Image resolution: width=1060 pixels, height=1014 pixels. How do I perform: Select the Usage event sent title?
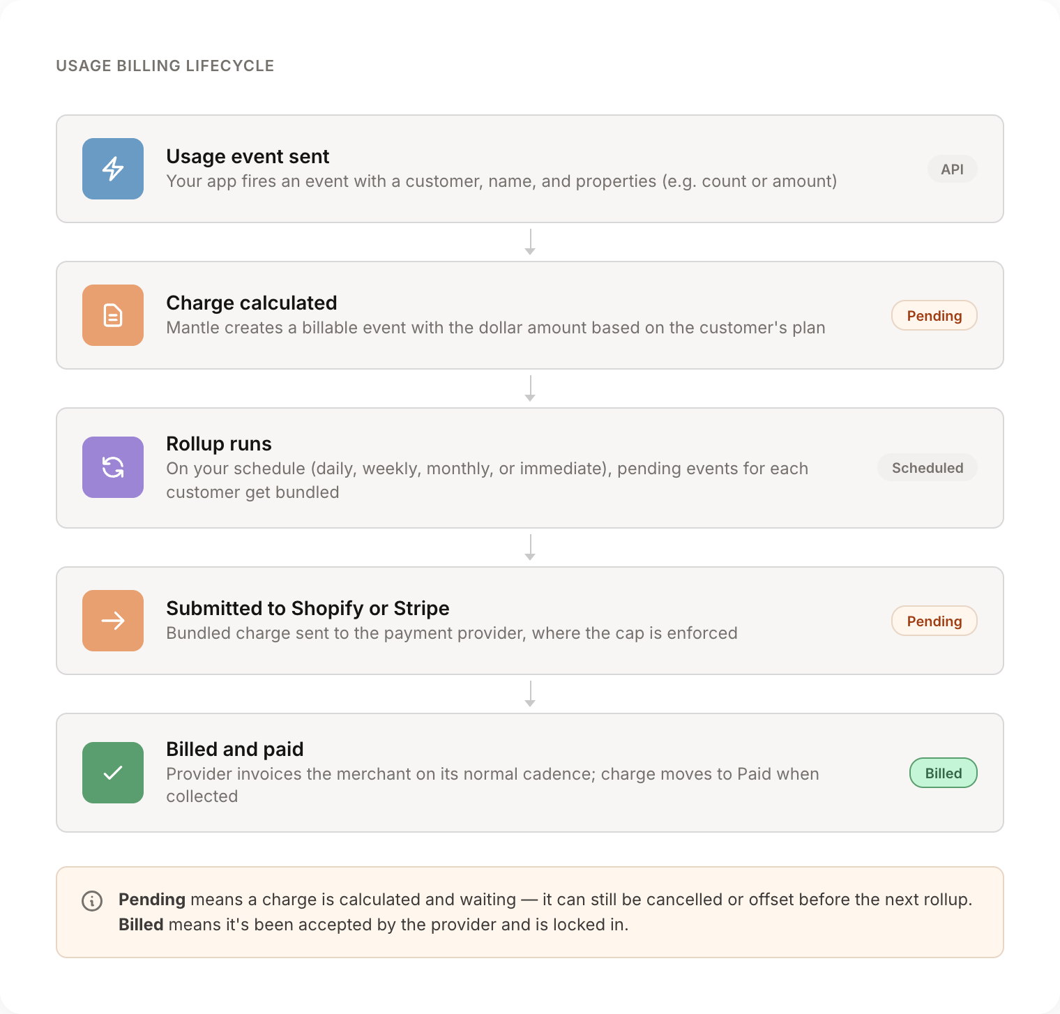[248, 156]
